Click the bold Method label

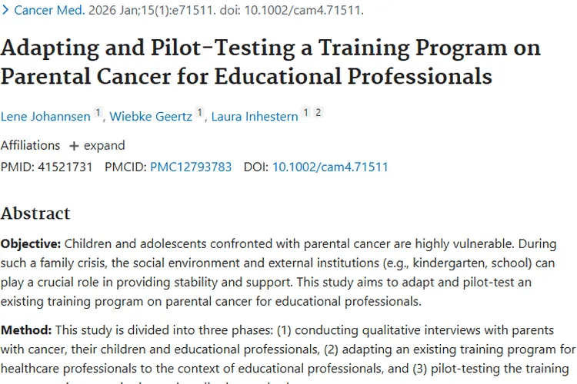point(27,329)
